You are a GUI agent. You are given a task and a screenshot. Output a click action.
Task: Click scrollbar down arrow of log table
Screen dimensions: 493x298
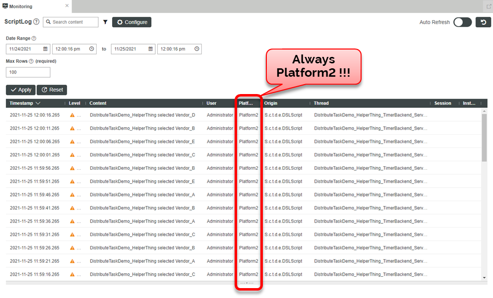(484, 278)
